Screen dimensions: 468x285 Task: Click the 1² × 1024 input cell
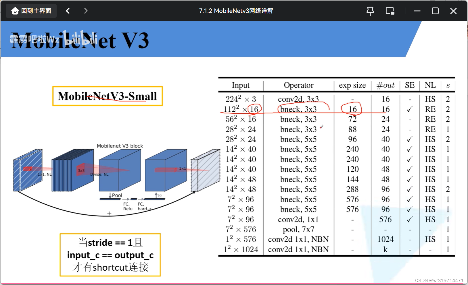[x=241, y=249]
